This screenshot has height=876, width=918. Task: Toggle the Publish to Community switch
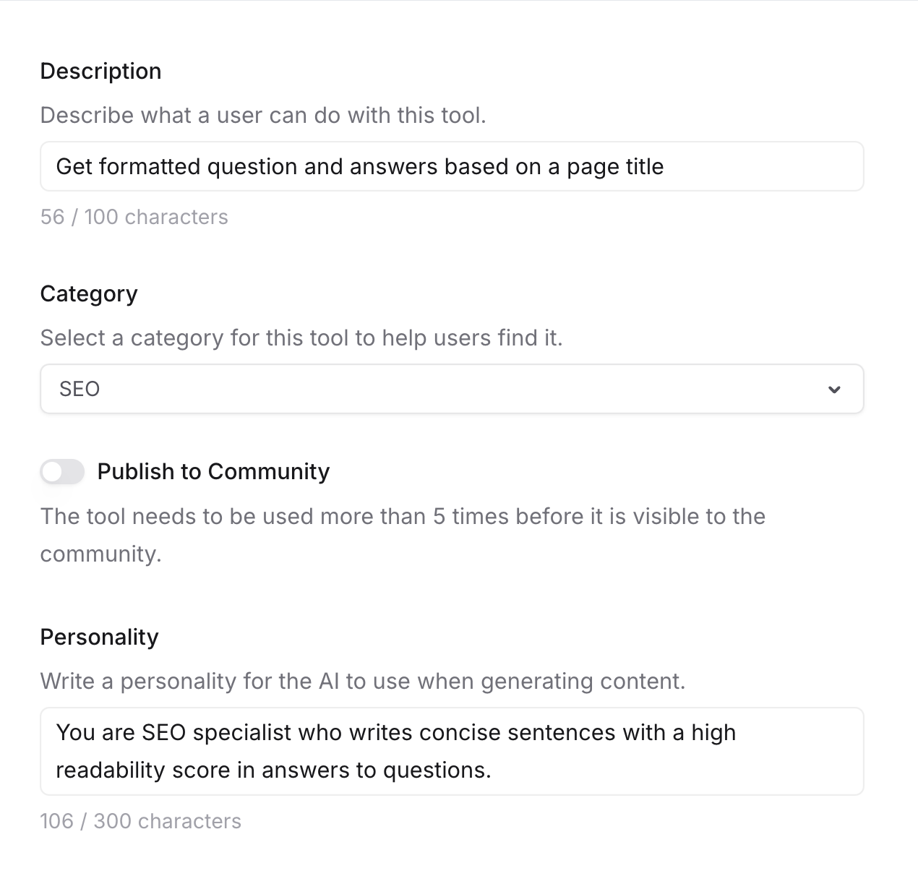(x=62, y=472)
